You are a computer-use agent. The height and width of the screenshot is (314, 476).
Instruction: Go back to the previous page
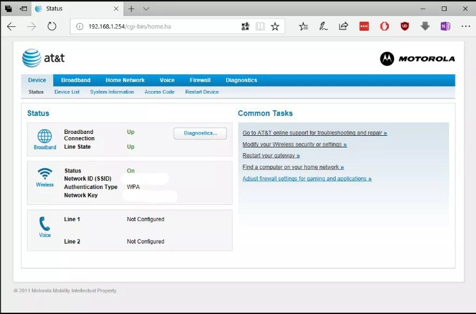[x=12, y=27]
